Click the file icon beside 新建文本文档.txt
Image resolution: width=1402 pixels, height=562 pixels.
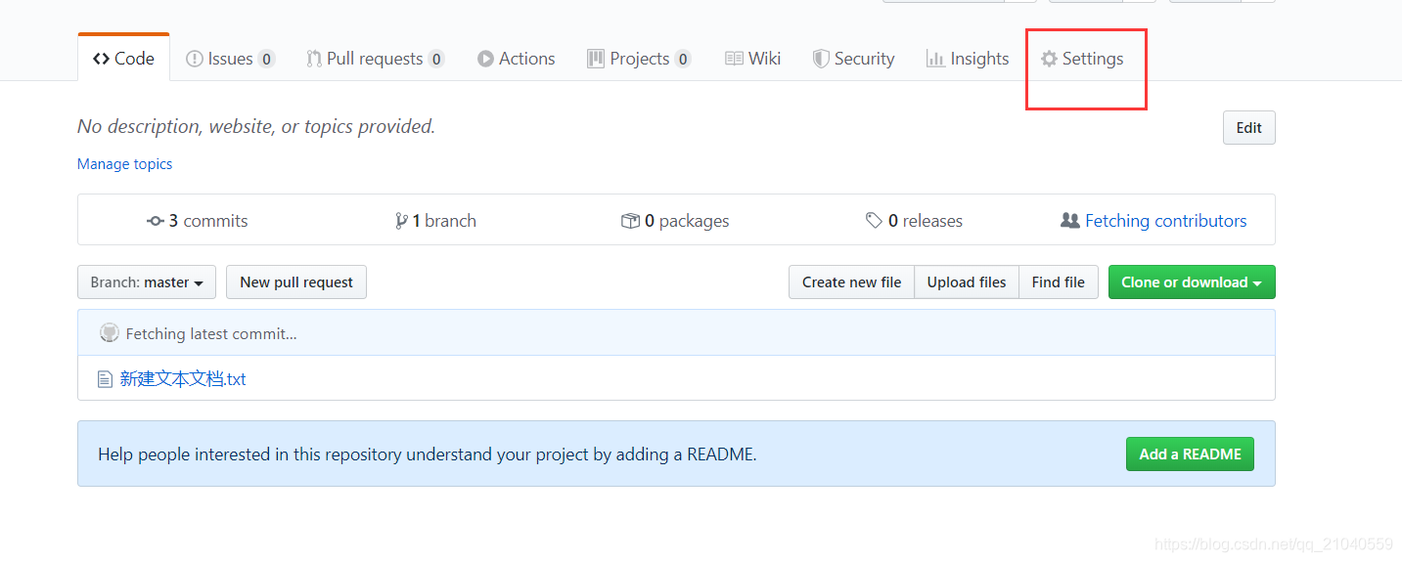pos(106,379)
